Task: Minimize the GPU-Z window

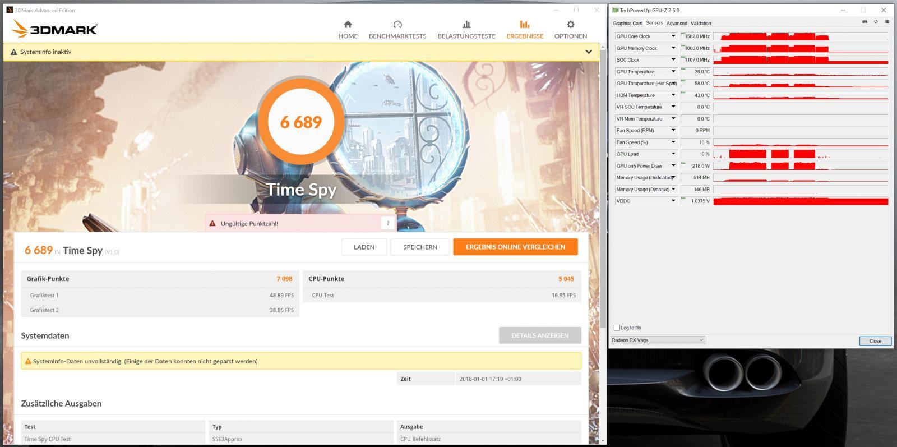Action: click(x=843, y=10)
